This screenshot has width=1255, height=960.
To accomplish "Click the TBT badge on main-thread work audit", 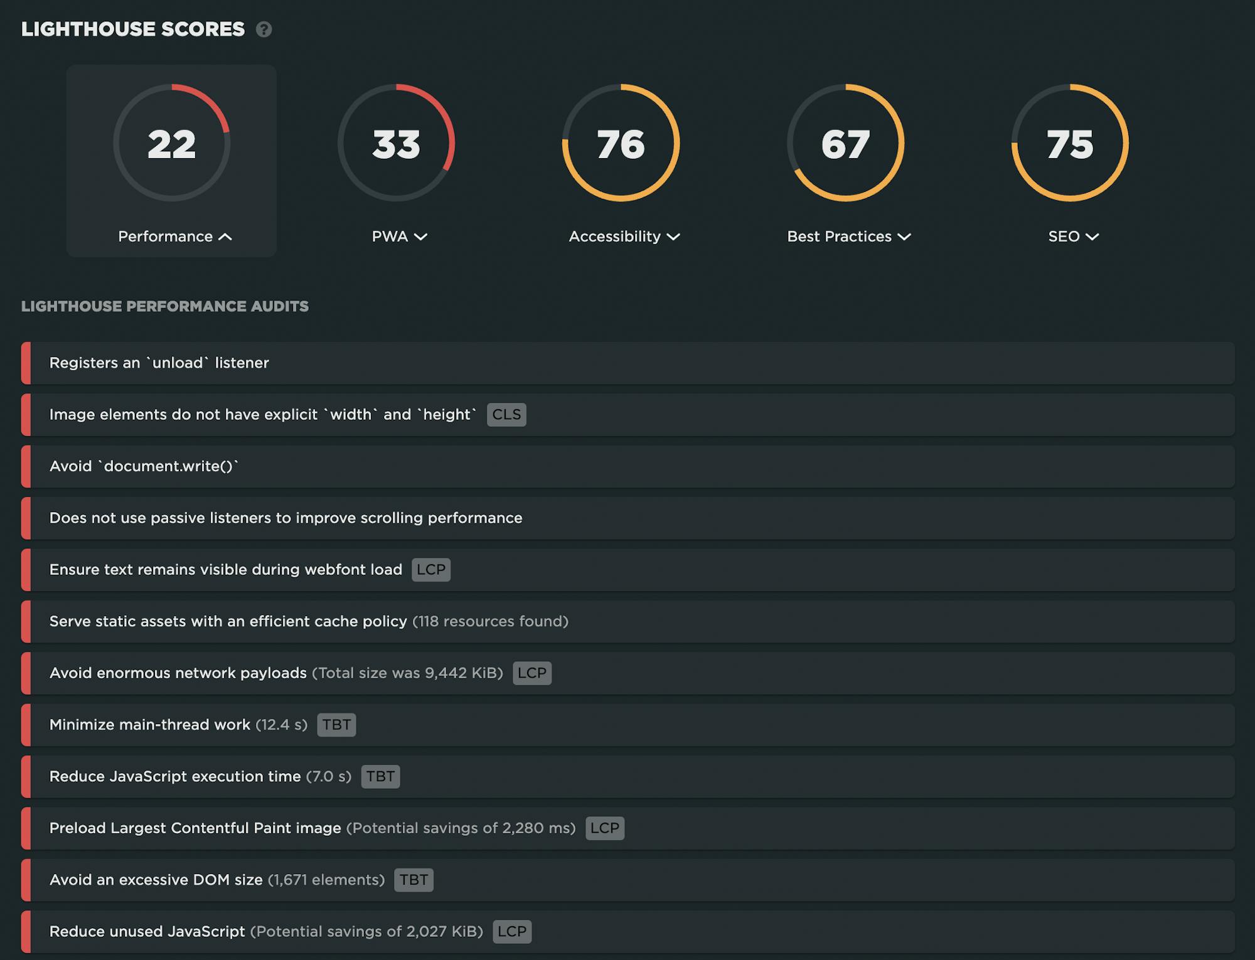I will (x=336, y=725).
